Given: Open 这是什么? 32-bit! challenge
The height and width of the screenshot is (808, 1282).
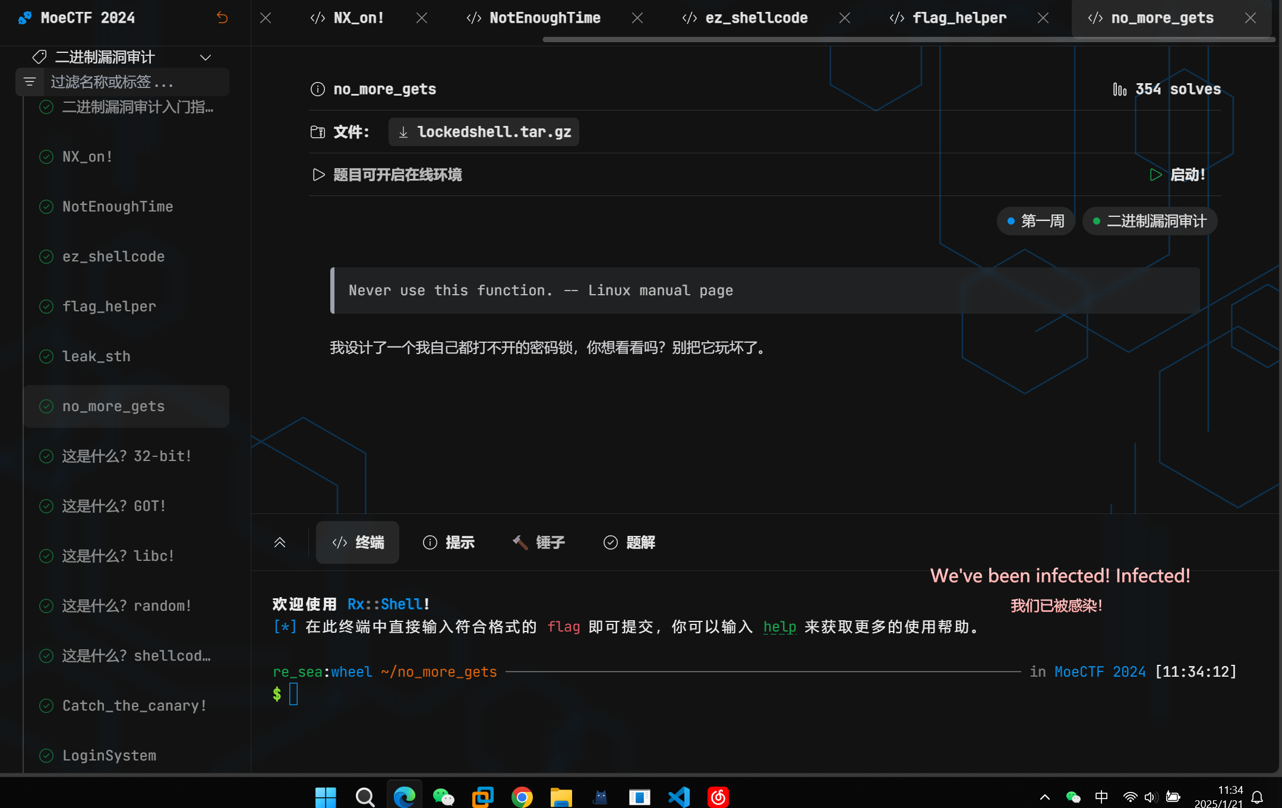Looking at the screenshot, I should pyautogui.click(x=126, y=456).
